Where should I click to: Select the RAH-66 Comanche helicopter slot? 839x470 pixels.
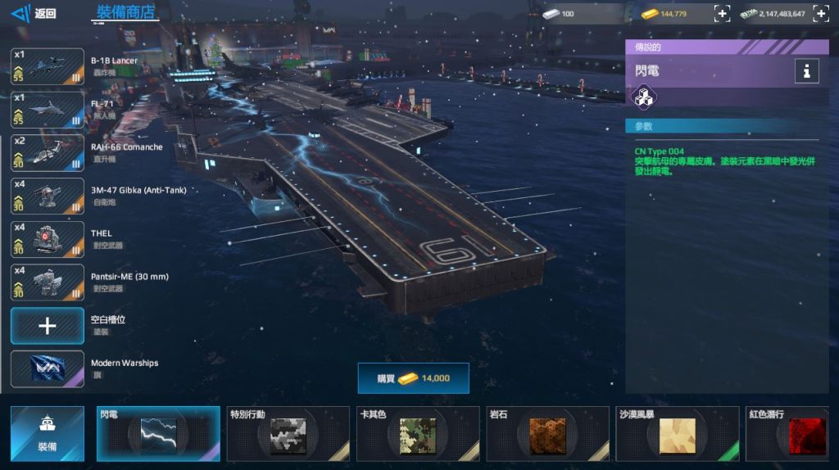coord(48,153)
